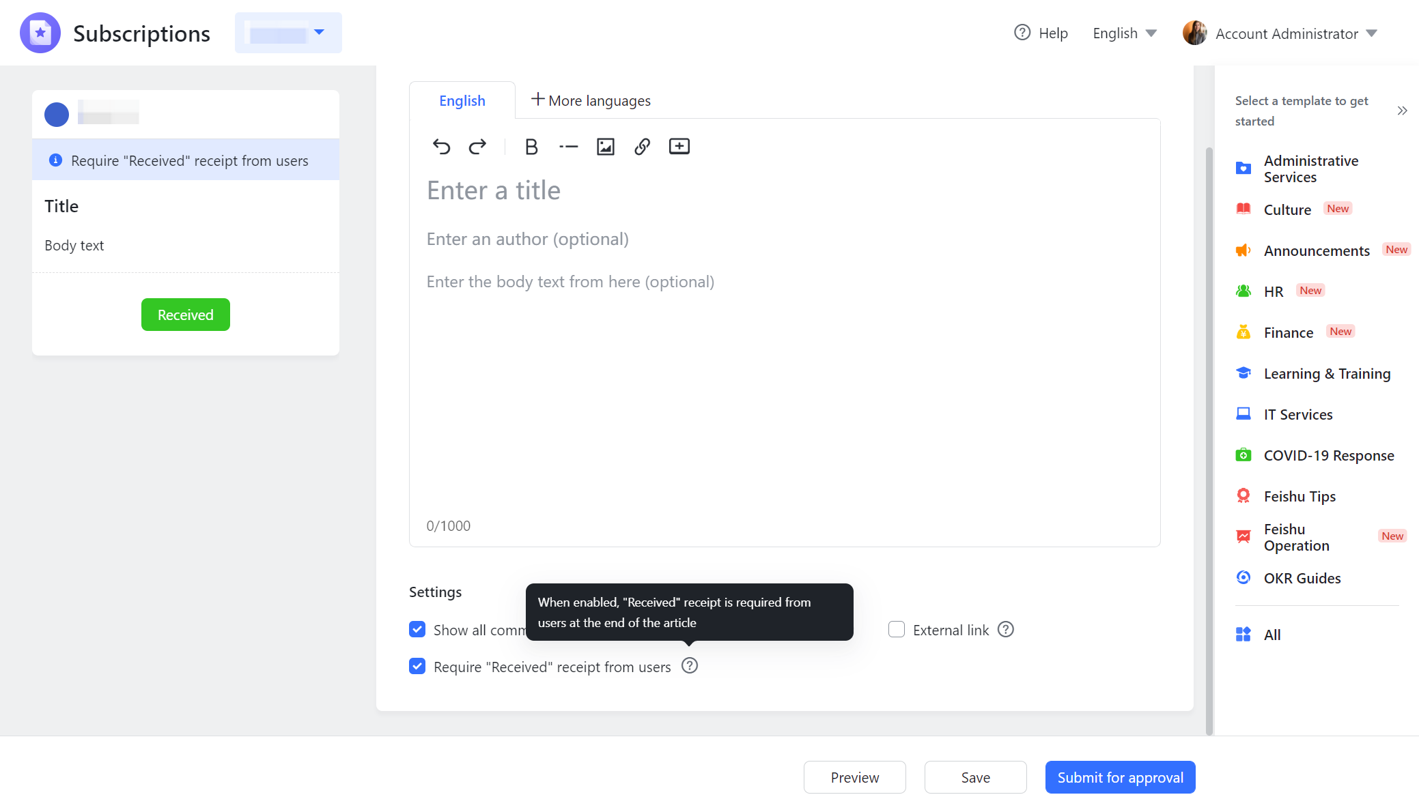Click the Undo icon in the editor toolbar
Viewport: 1419px width, 812px height.
coord(441,146)
